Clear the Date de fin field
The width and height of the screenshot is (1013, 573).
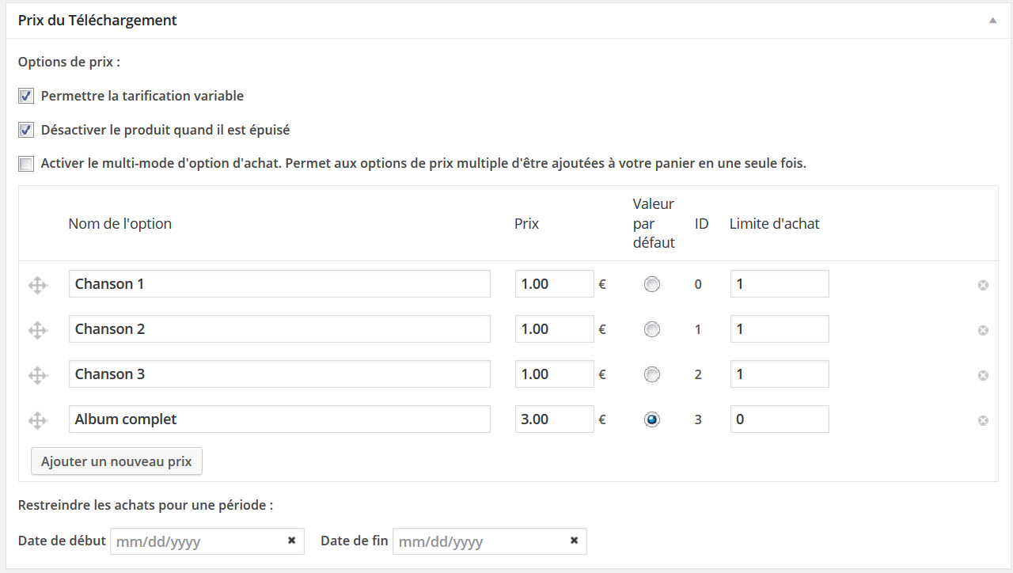coord(574,541)
